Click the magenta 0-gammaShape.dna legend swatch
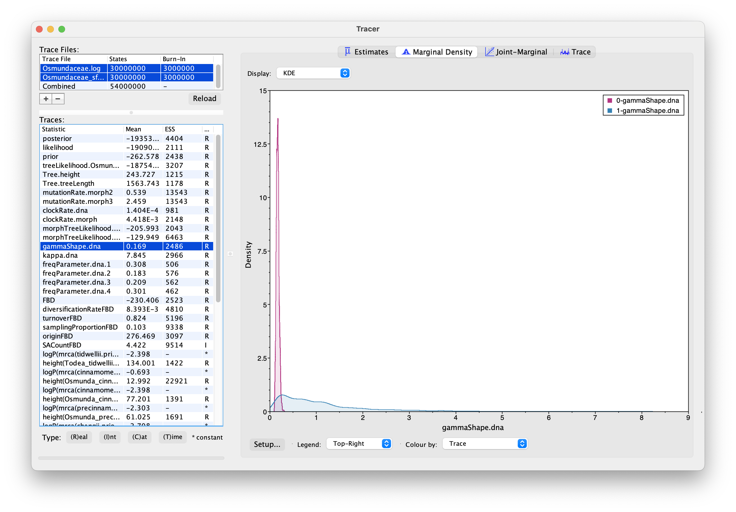Screen dimensions: 736x512 click(x=610, y=100)
